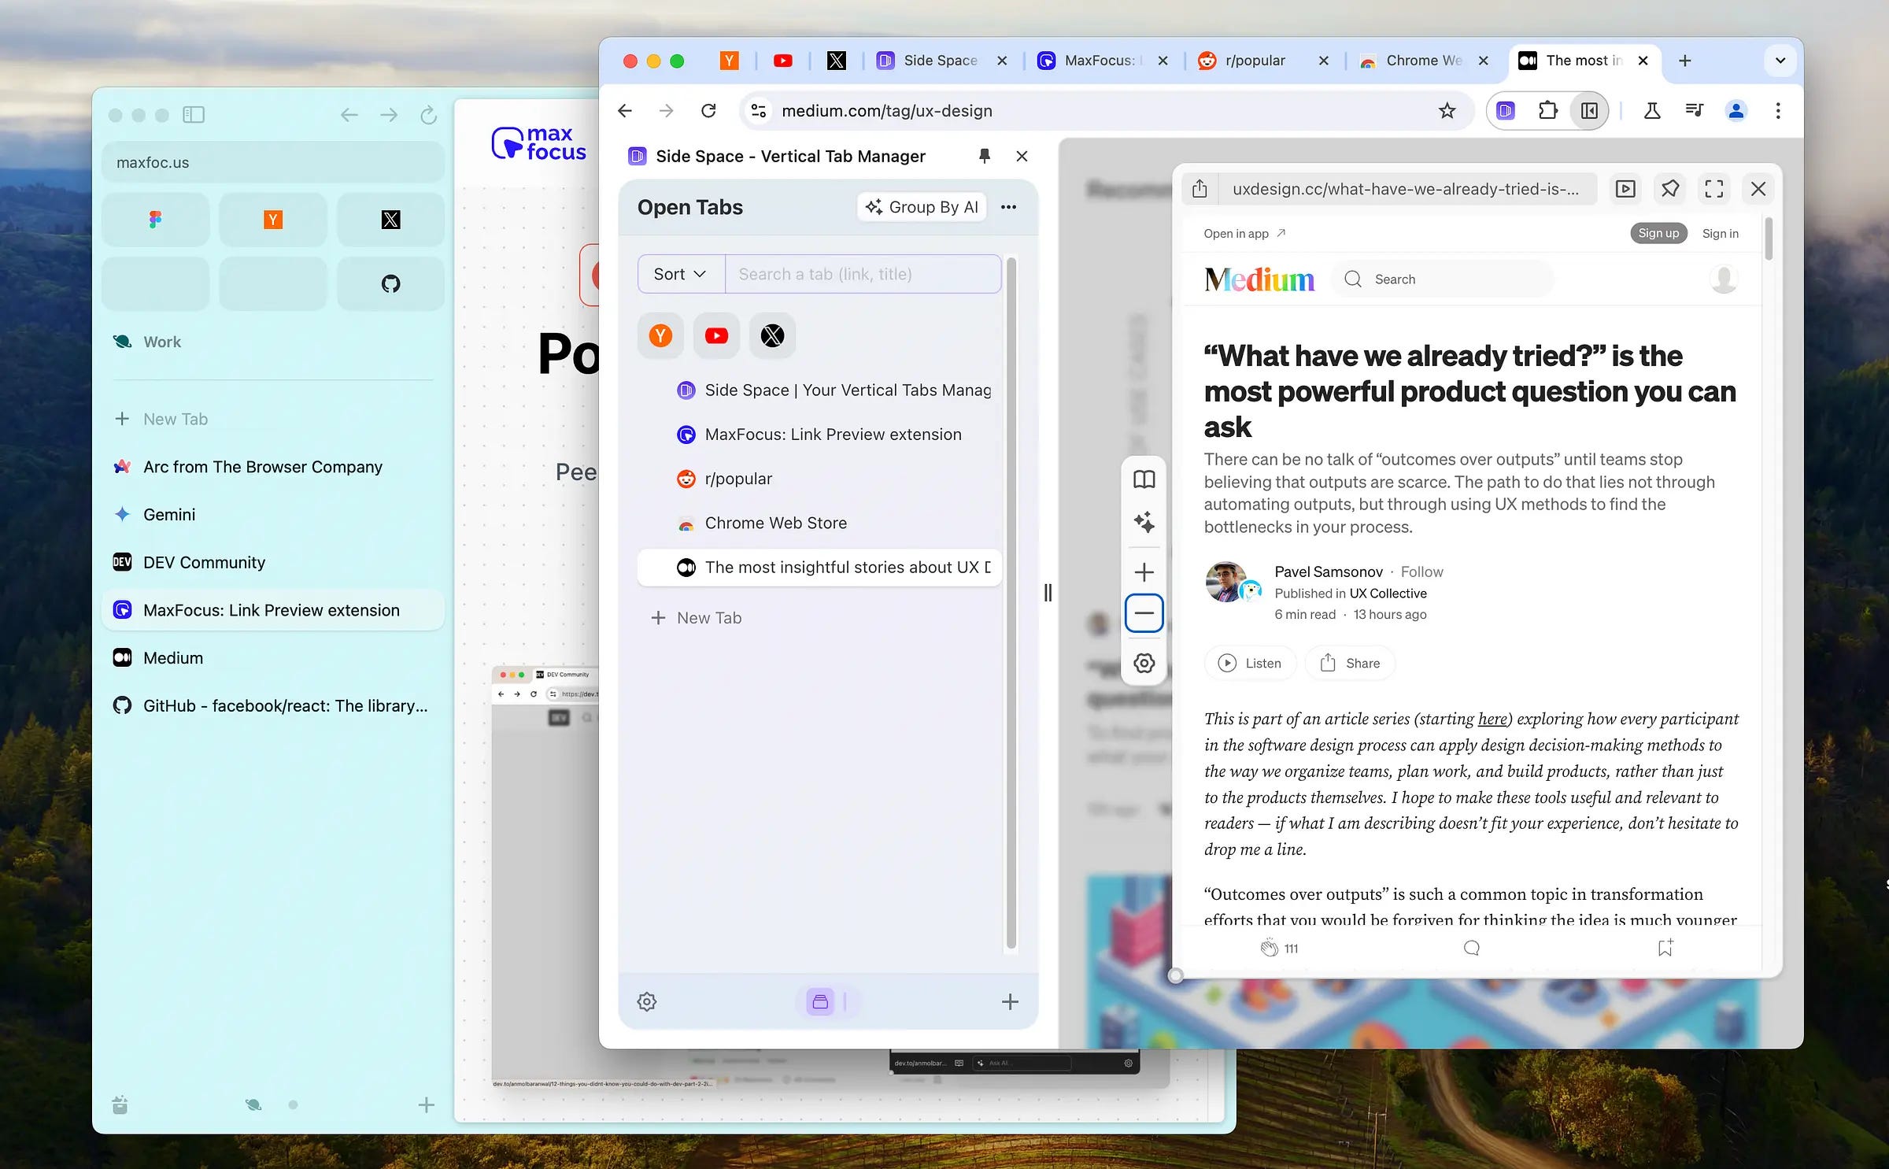Expand preview to fullscreen

pos(1713,189)
